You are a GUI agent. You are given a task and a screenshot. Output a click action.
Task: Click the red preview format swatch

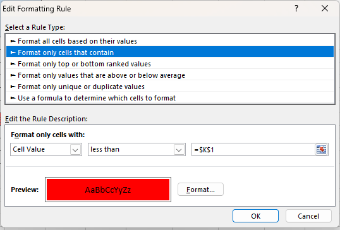tap(108, 190)
